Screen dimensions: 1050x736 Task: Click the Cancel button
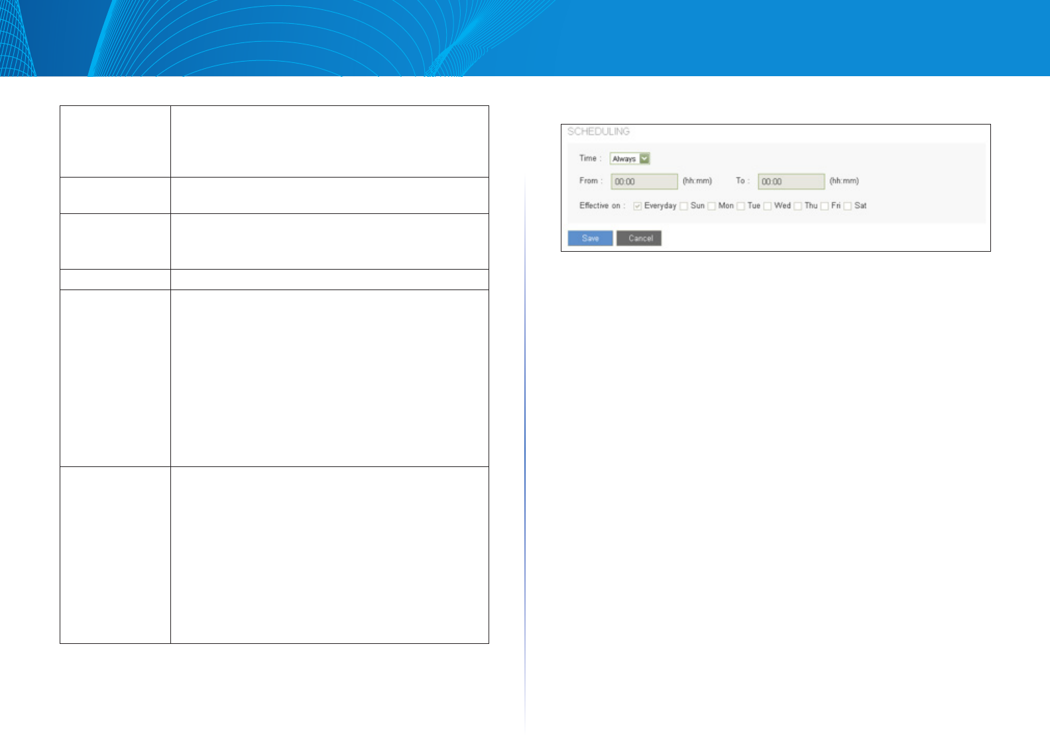(639, 238)
